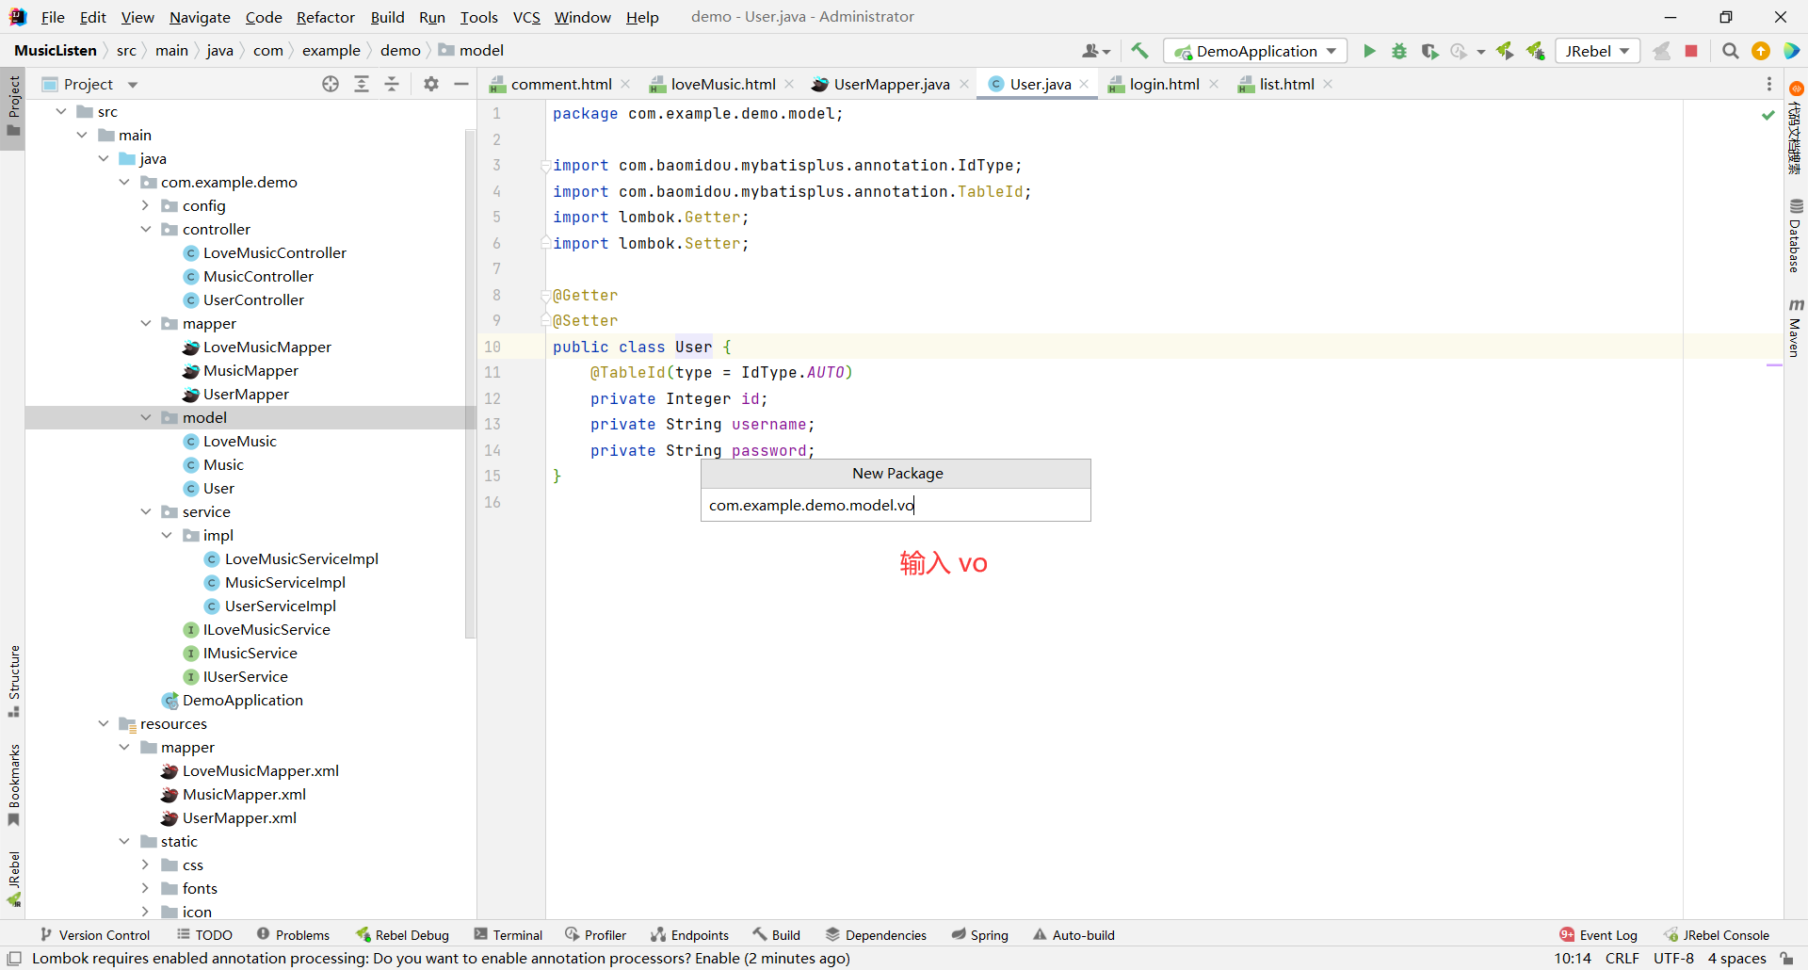Expand the config package folder
The image size is (1808, 970).
click(146, 205)
